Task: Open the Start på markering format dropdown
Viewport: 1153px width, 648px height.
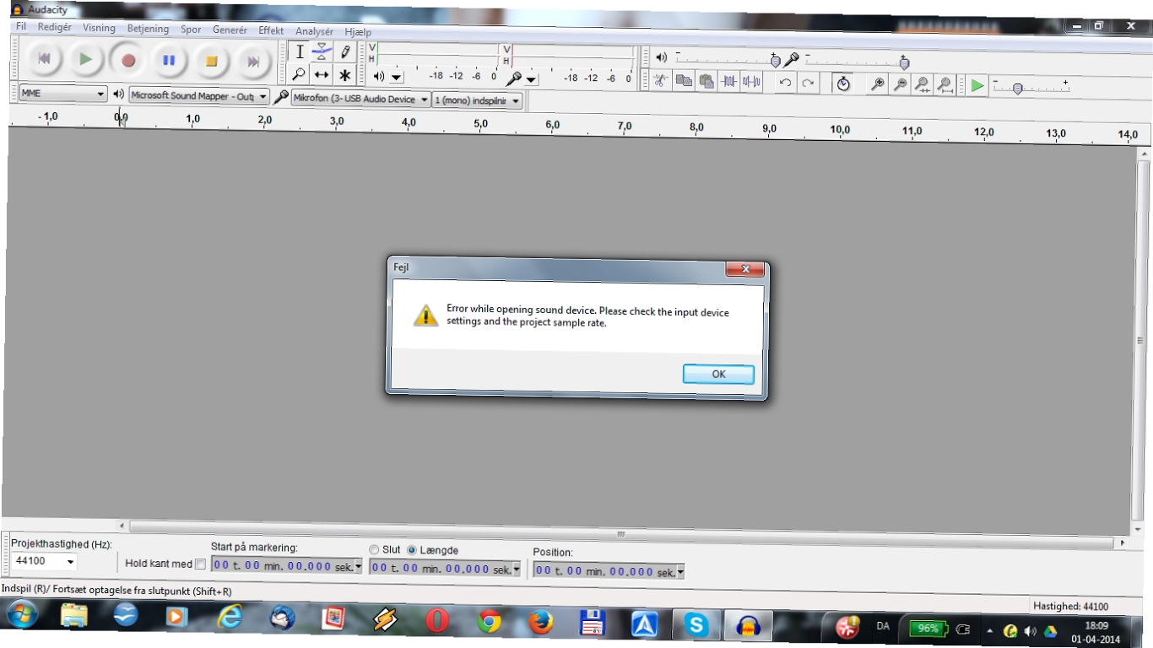Action: click(x=358, y=567)
